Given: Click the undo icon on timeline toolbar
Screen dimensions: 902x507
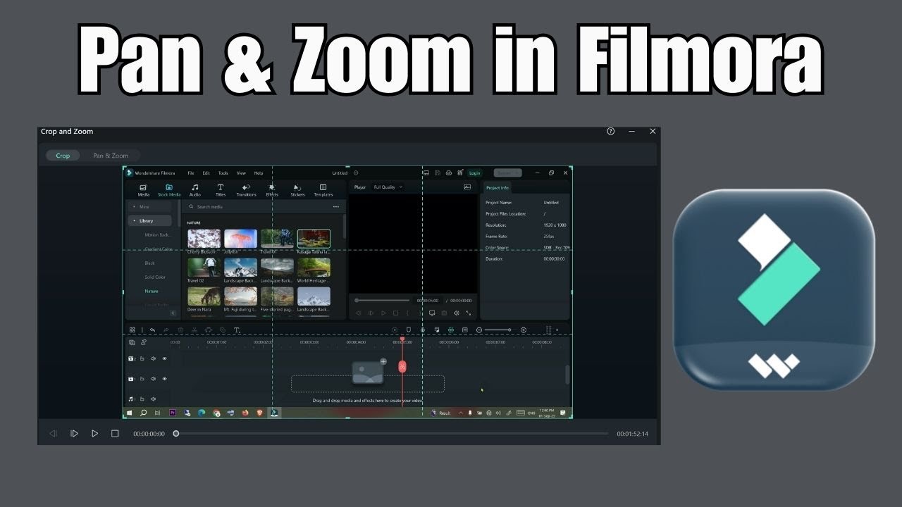Looking at the screenshot, I should coord(152,330).
